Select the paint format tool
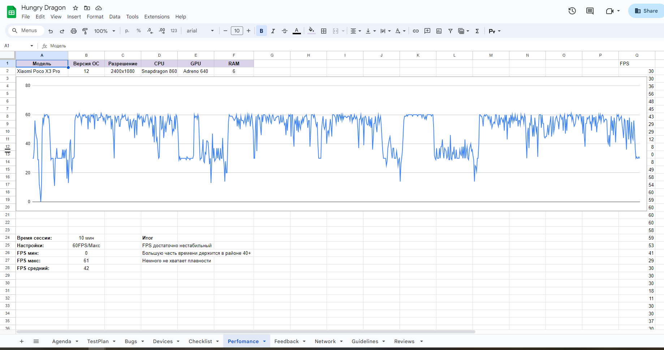The width and height of the screenshot is (664, 350). pyautogui.click(x=85, y=31)
